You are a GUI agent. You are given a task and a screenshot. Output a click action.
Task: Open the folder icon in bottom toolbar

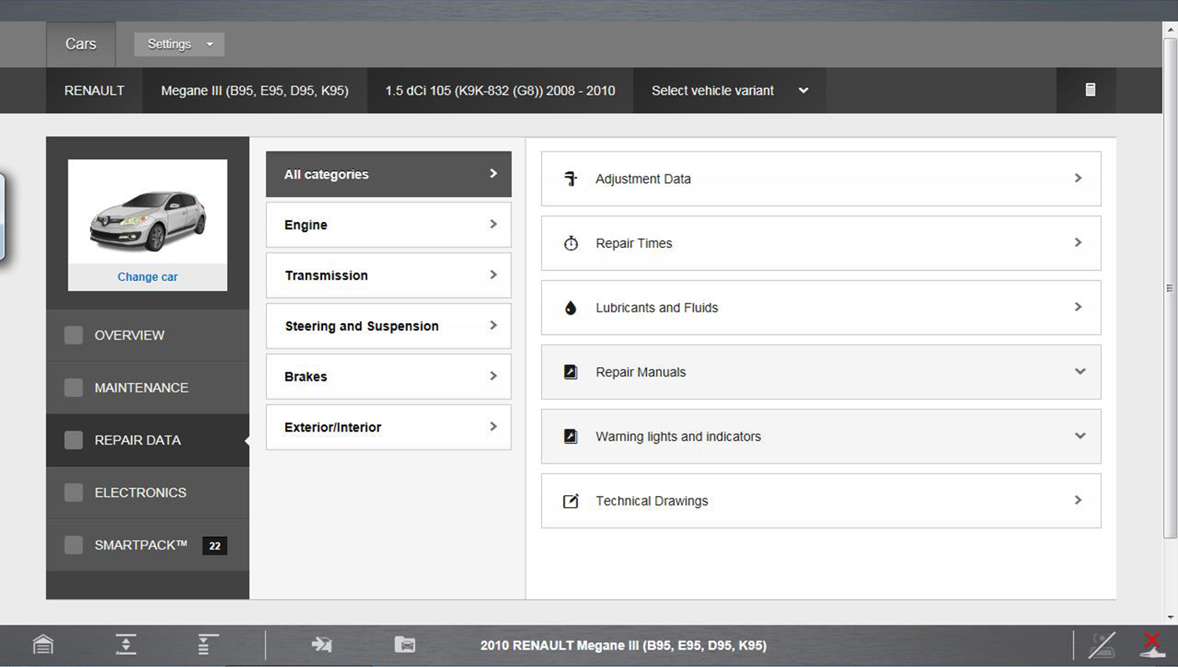404,645
